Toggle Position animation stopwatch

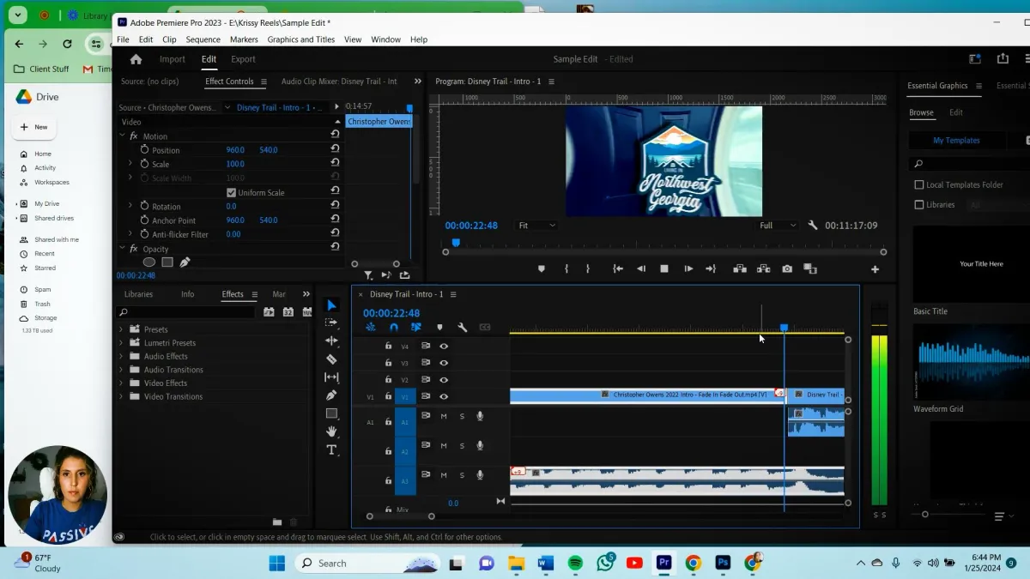(x=144, y=150)
